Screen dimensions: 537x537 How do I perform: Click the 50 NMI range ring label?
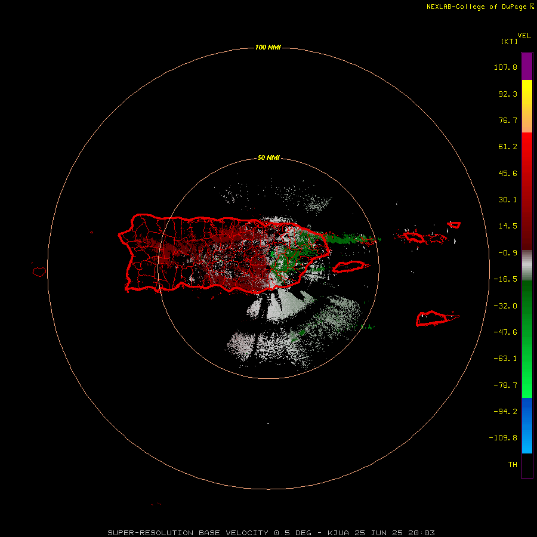coord(268,158)
